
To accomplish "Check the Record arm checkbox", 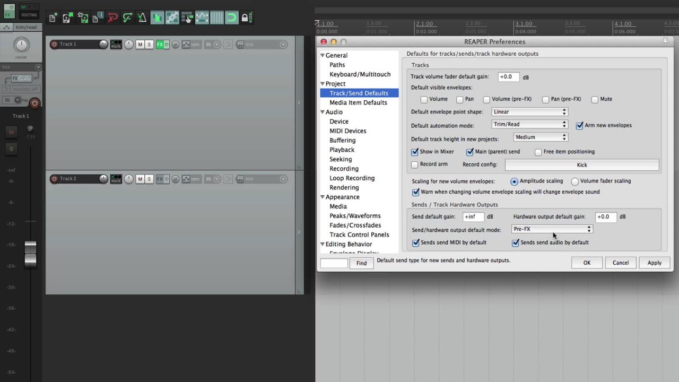I will coord(415,164).
